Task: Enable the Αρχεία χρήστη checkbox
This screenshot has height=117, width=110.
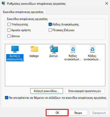Action: pos(9,30)
